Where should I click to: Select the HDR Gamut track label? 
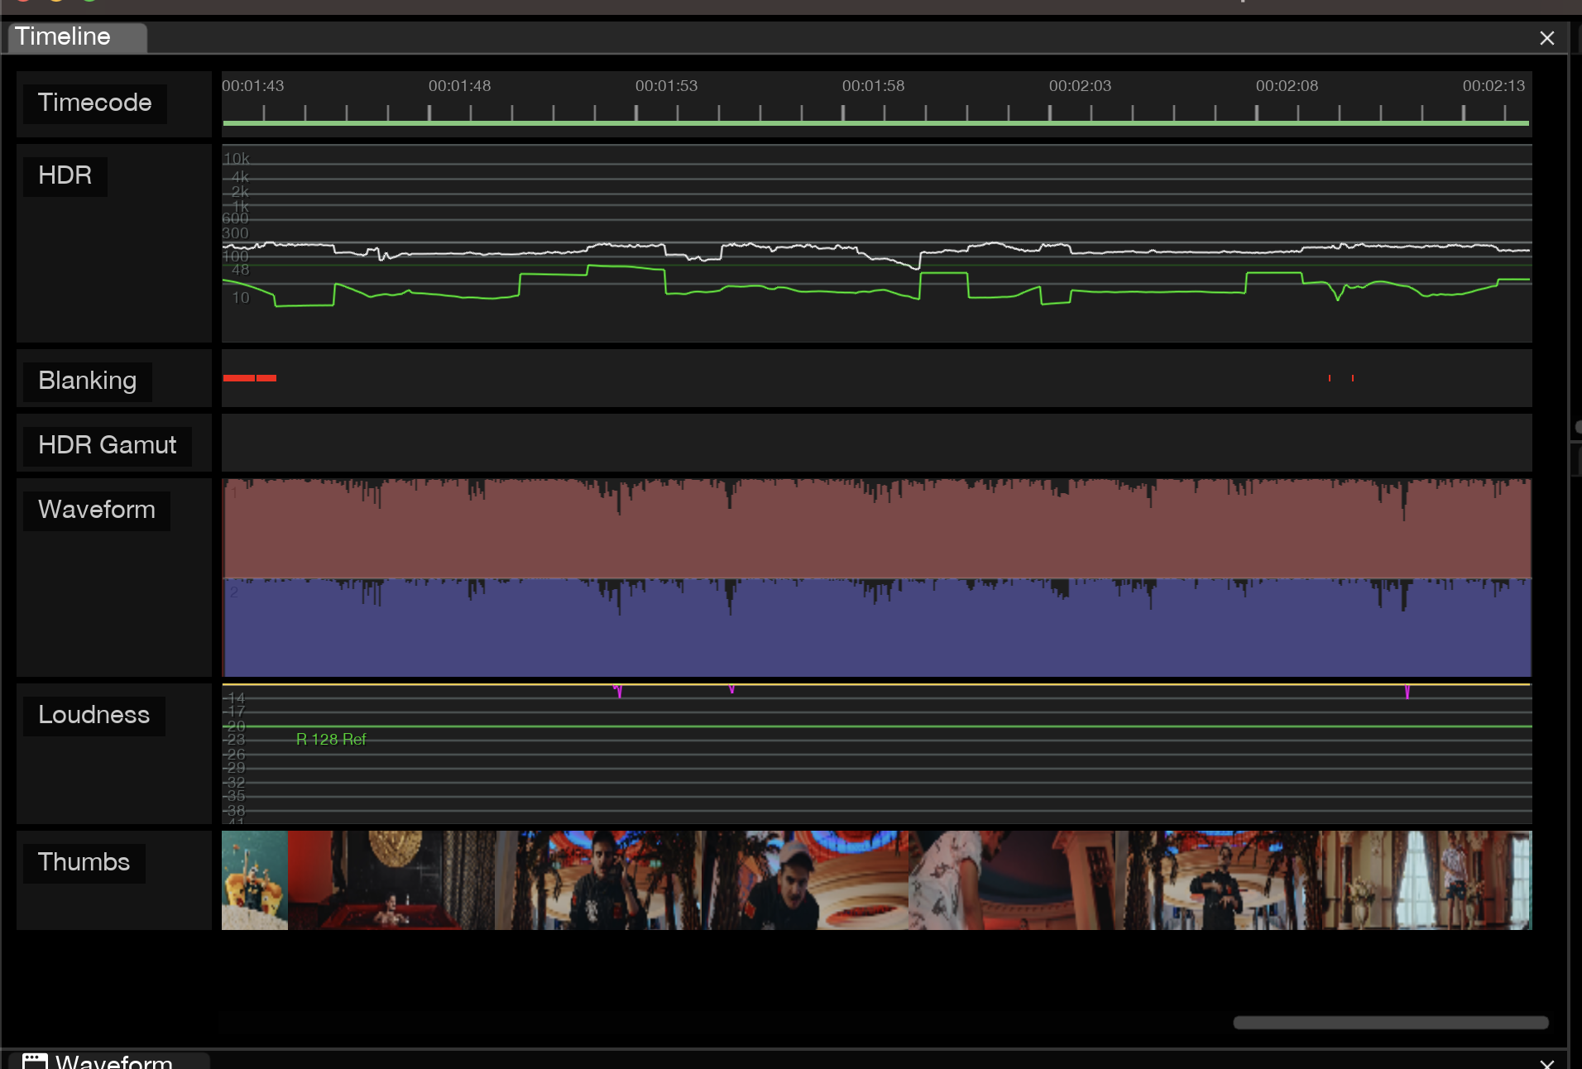[x=107, y=446]
